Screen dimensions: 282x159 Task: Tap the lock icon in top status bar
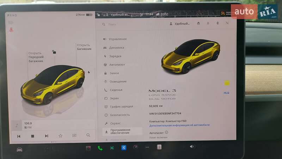click(x=98, y=15)
